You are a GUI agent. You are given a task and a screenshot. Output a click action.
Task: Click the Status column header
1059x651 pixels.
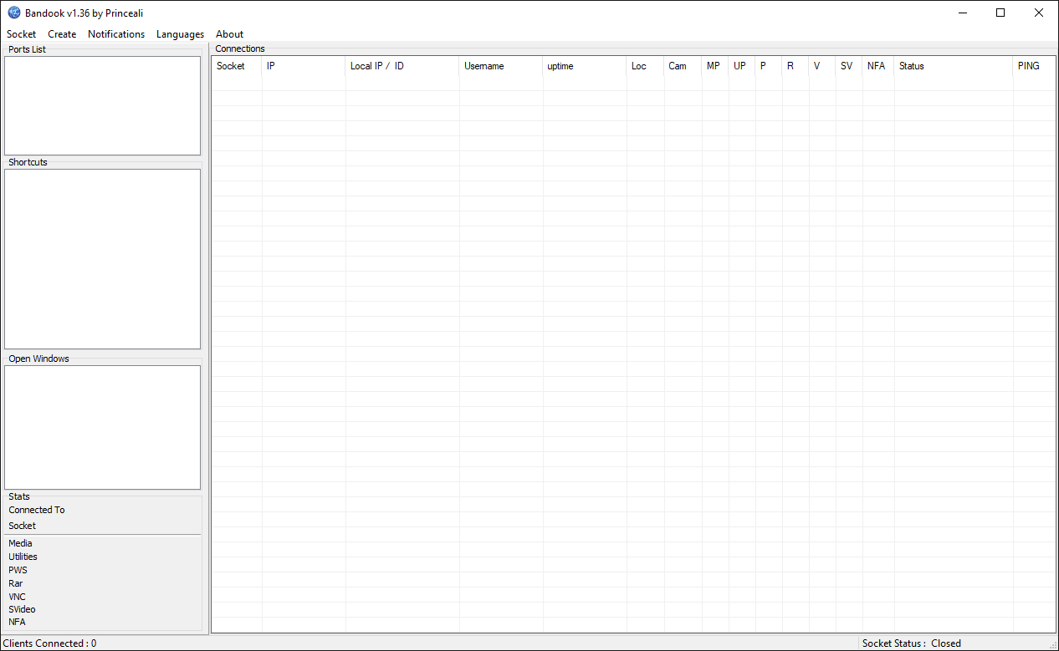[x=953, y=66]
